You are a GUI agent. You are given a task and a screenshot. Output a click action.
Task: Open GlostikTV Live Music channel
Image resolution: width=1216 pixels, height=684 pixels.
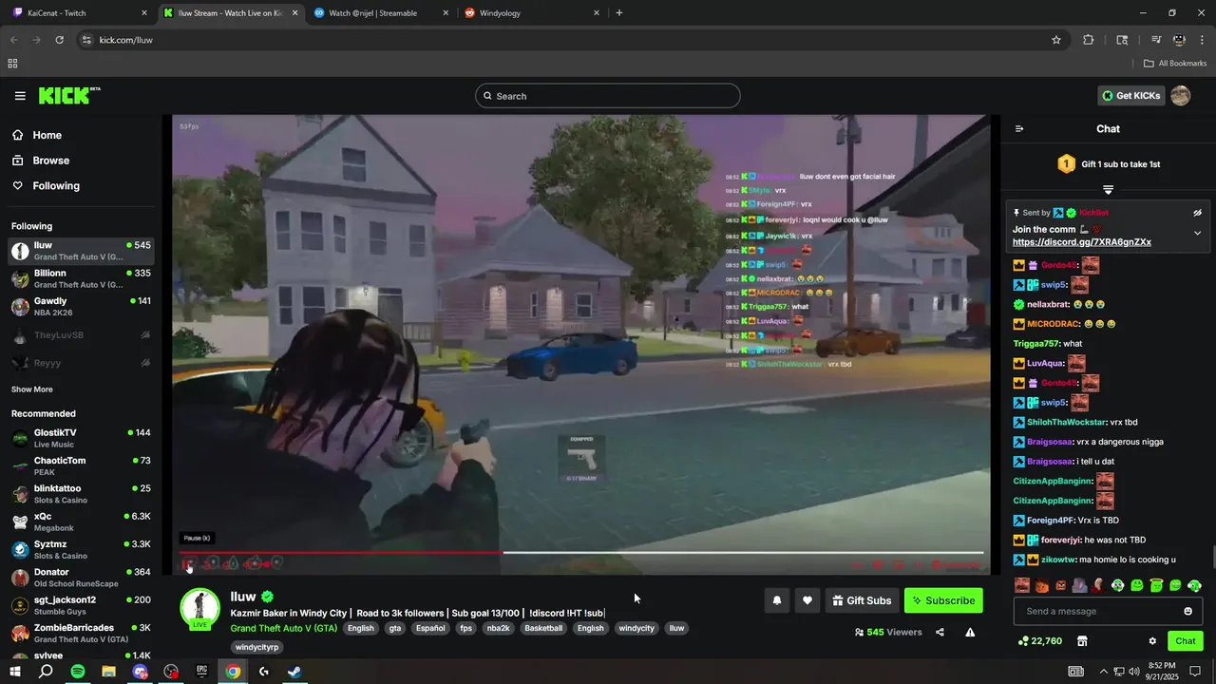[x=81, y=438]
